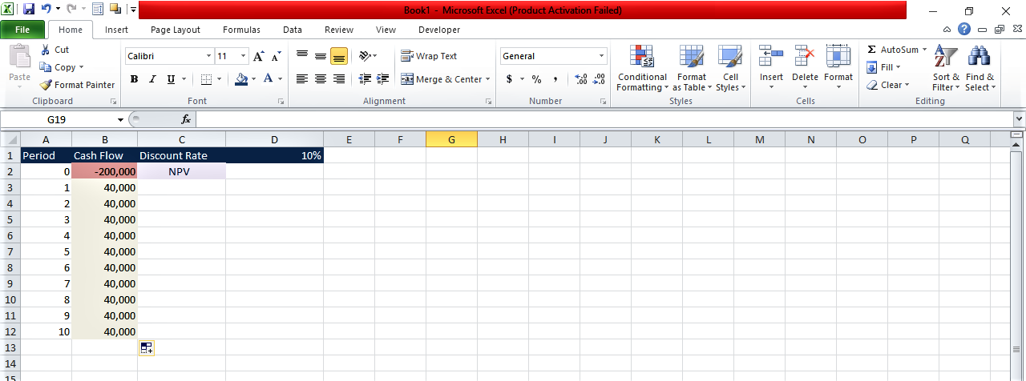Apply the font color A
Image resolution: width=1026 pixels, height=381 pixels.
[268, 79]
